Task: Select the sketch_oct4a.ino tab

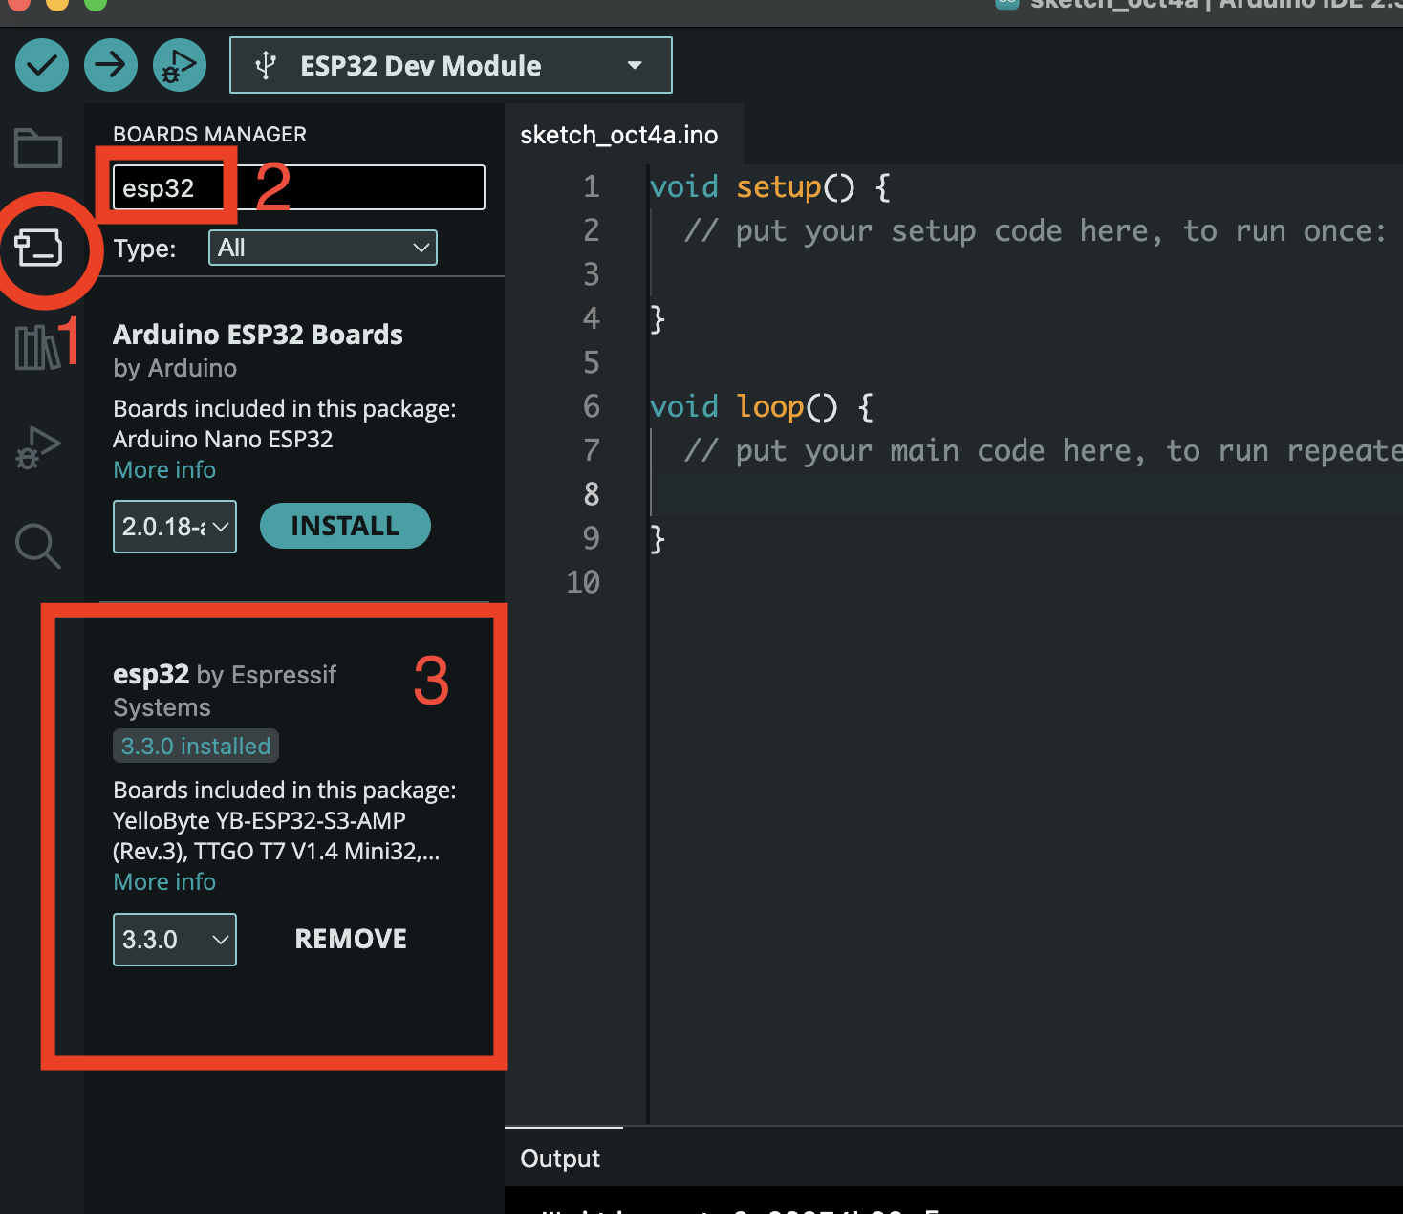Action: click(618, 136)
